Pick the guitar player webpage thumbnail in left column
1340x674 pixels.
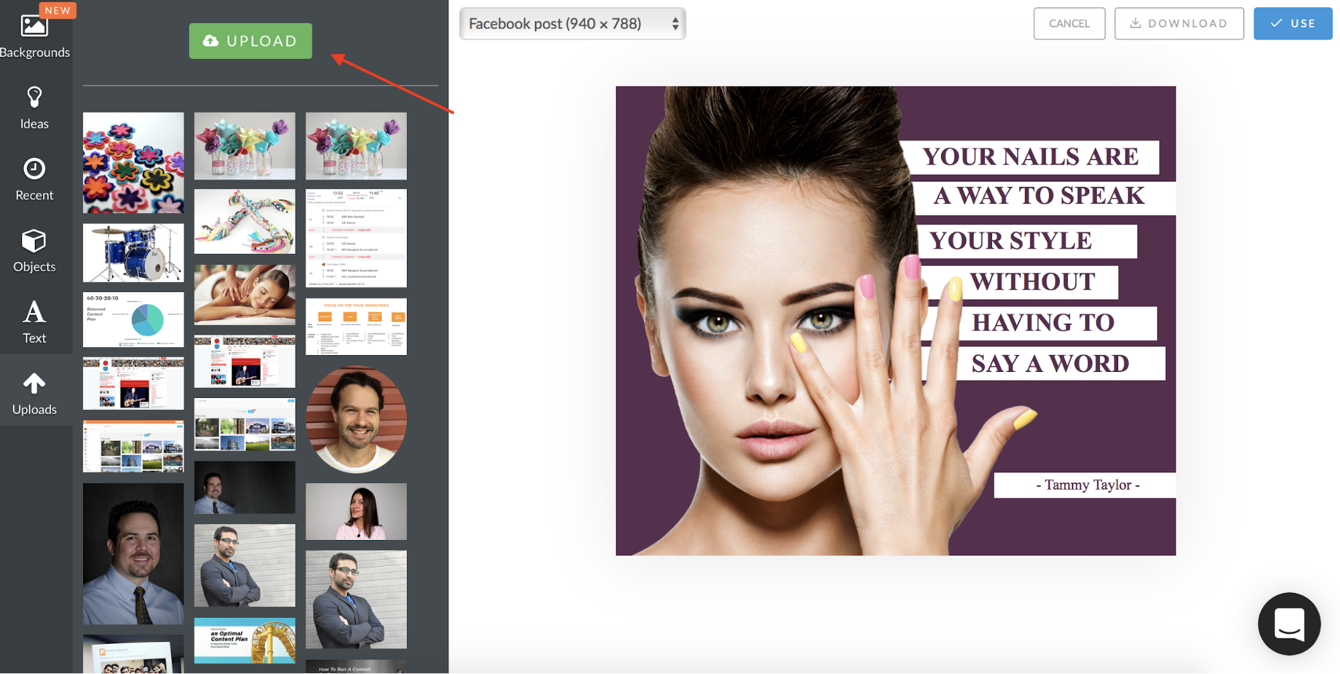pos(133,383)
